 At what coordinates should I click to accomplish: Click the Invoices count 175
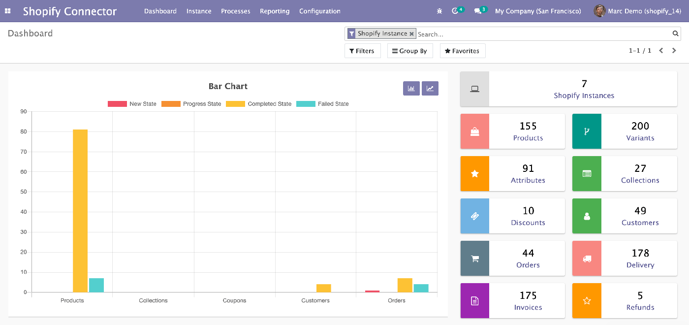click(x=528, y=295)
